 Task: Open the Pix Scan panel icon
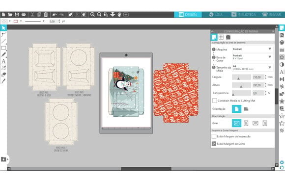[x=282, y=35]
